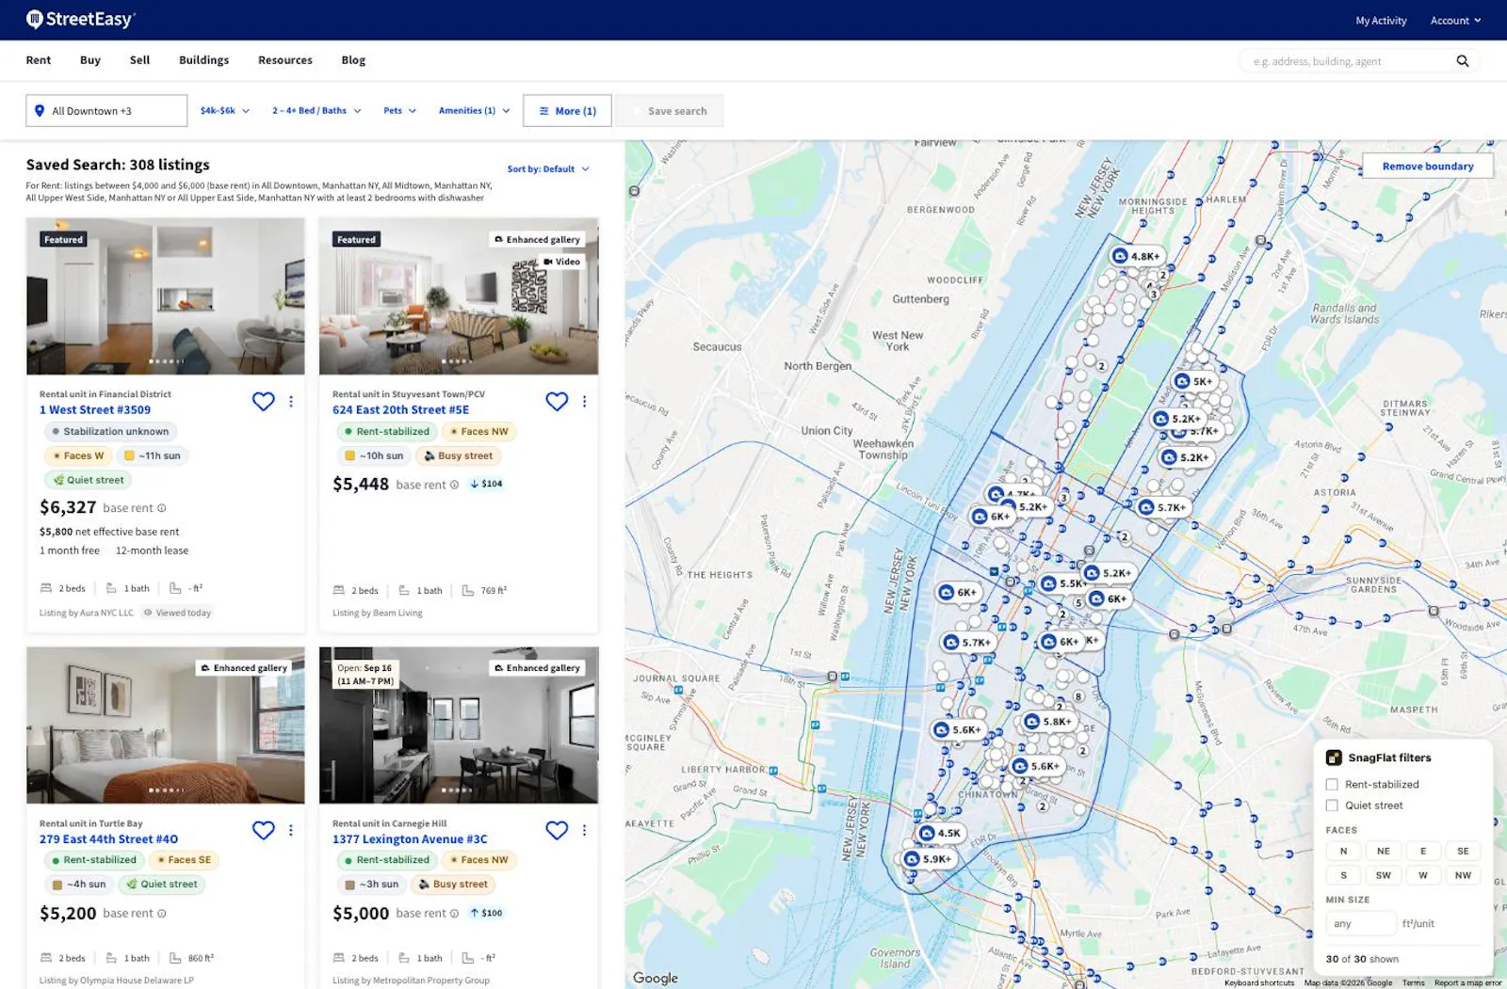Toggle the SW facing filter
Viewport: 1507px width, 989px height.
point(1384,875)
